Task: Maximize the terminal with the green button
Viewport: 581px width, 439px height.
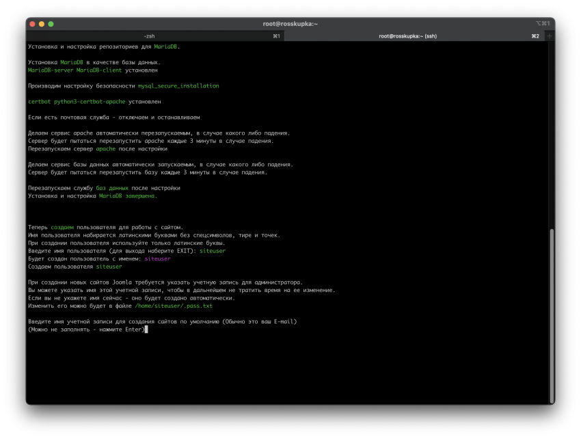Action: click(51, 24)
